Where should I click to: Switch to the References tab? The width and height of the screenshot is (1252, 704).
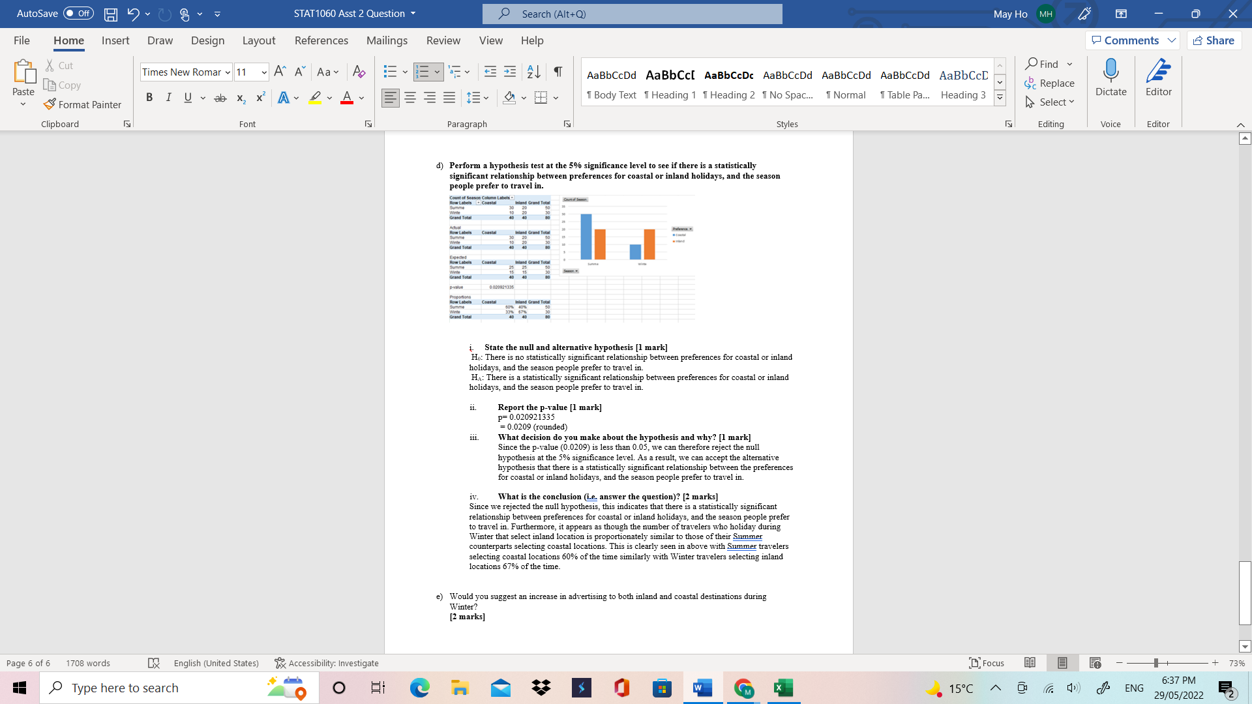321,40
